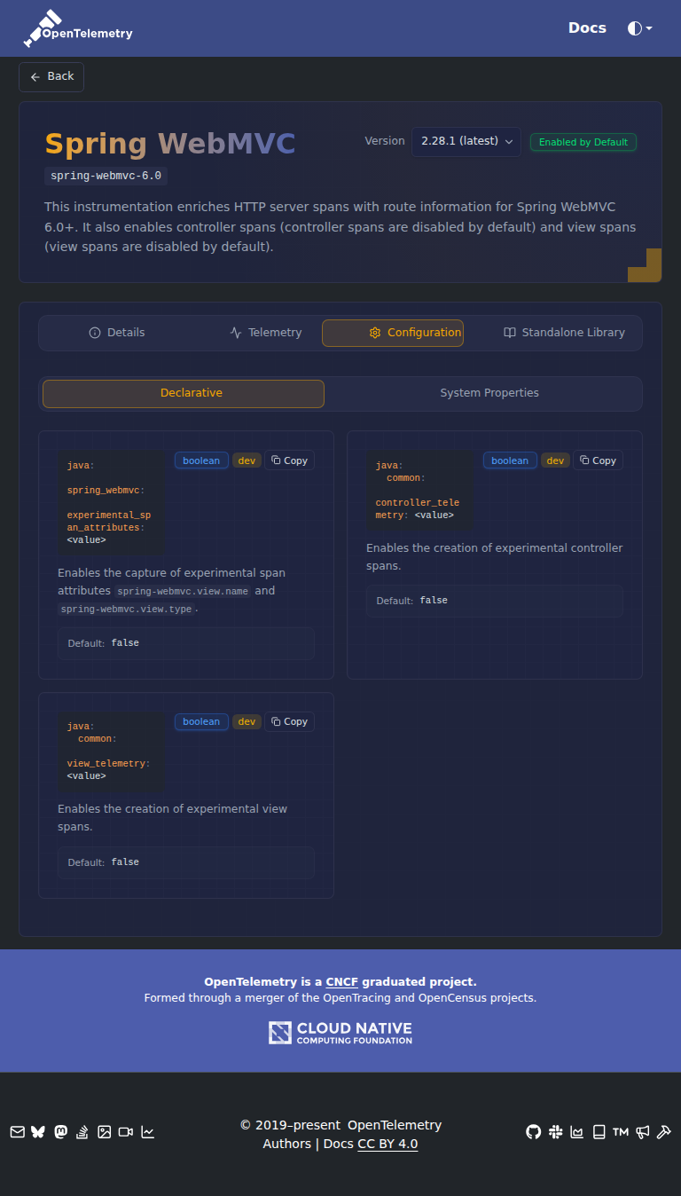Click the Enabled by Default badge

583,142
